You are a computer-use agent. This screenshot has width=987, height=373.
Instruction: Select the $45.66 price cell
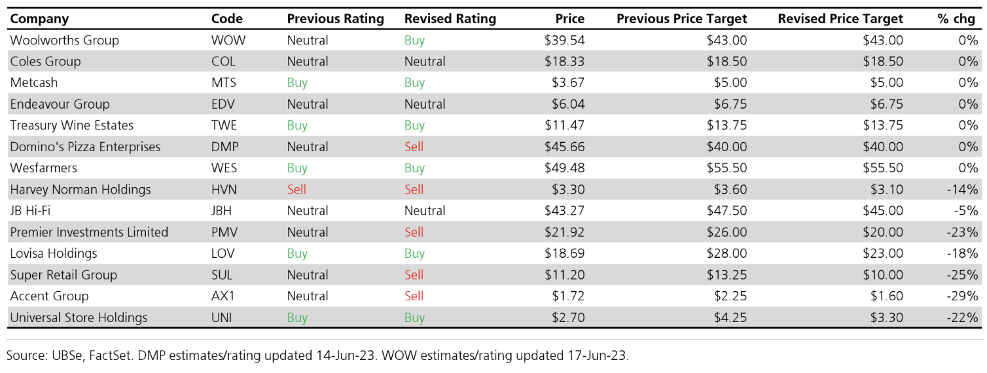pyautogui.click(x=564, y=147)
